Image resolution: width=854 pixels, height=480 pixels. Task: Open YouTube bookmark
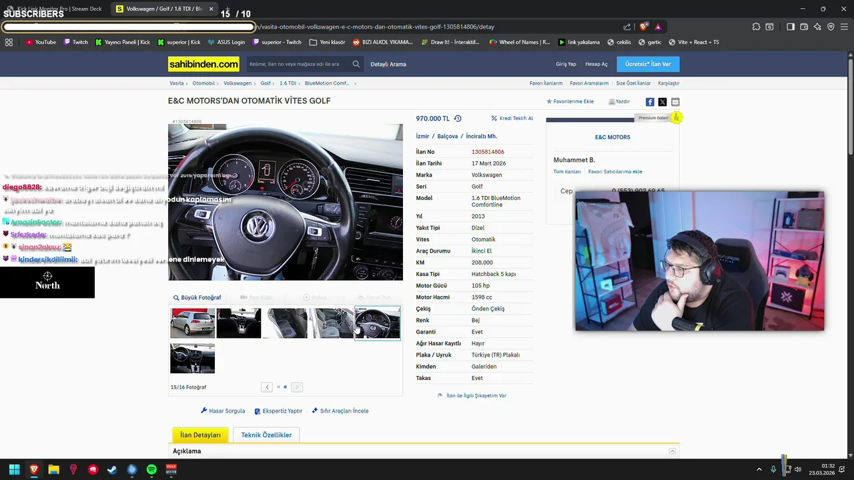point(41,42)
